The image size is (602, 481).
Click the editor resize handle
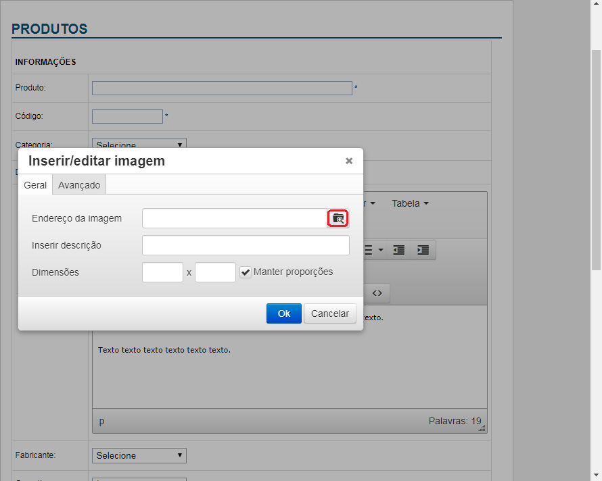point(482,428)
